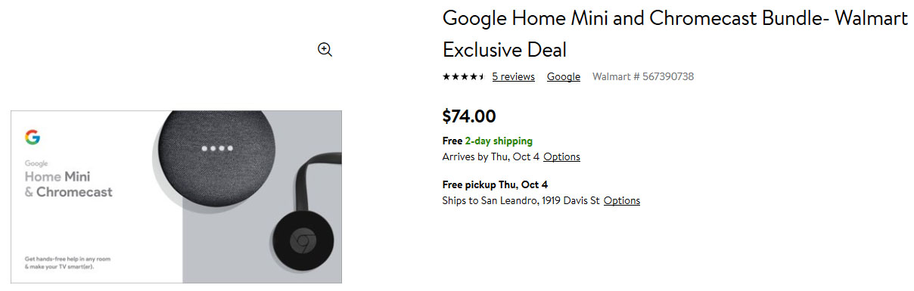Screen dimensions: 914x291
Task: Click the green 2-day shipping text
Action: [499, 141]
